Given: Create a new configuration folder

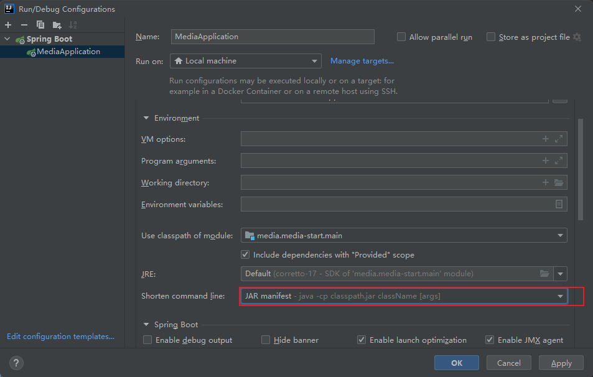Looking at the screenshot, I should [x=57, y=25].
